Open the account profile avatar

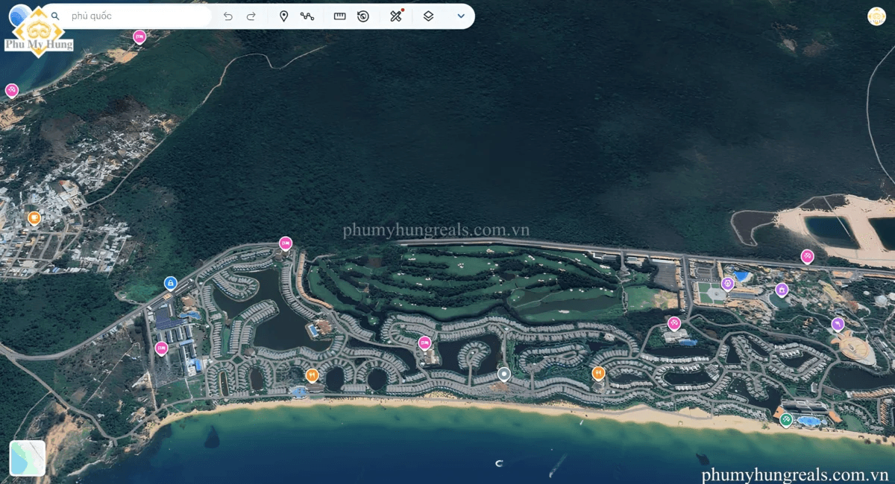click(x=876, y=16)
